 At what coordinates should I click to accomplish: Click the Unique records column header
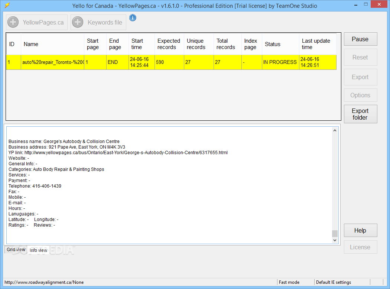click(x=199, y=44)
